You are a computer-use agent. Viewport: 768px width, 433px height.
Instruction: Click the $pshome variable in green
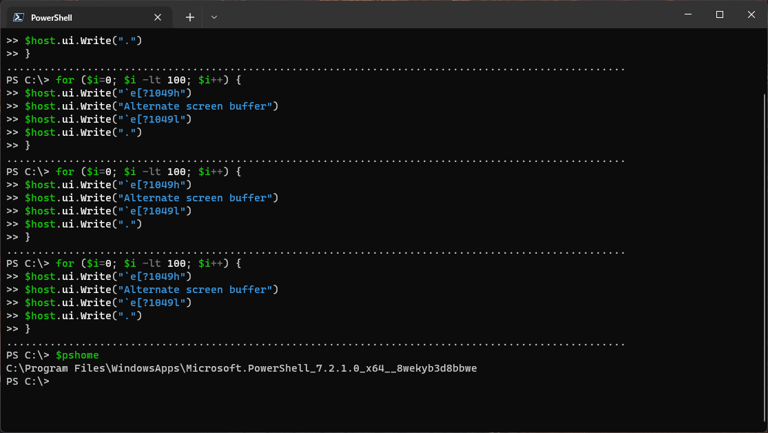(78, 354)
